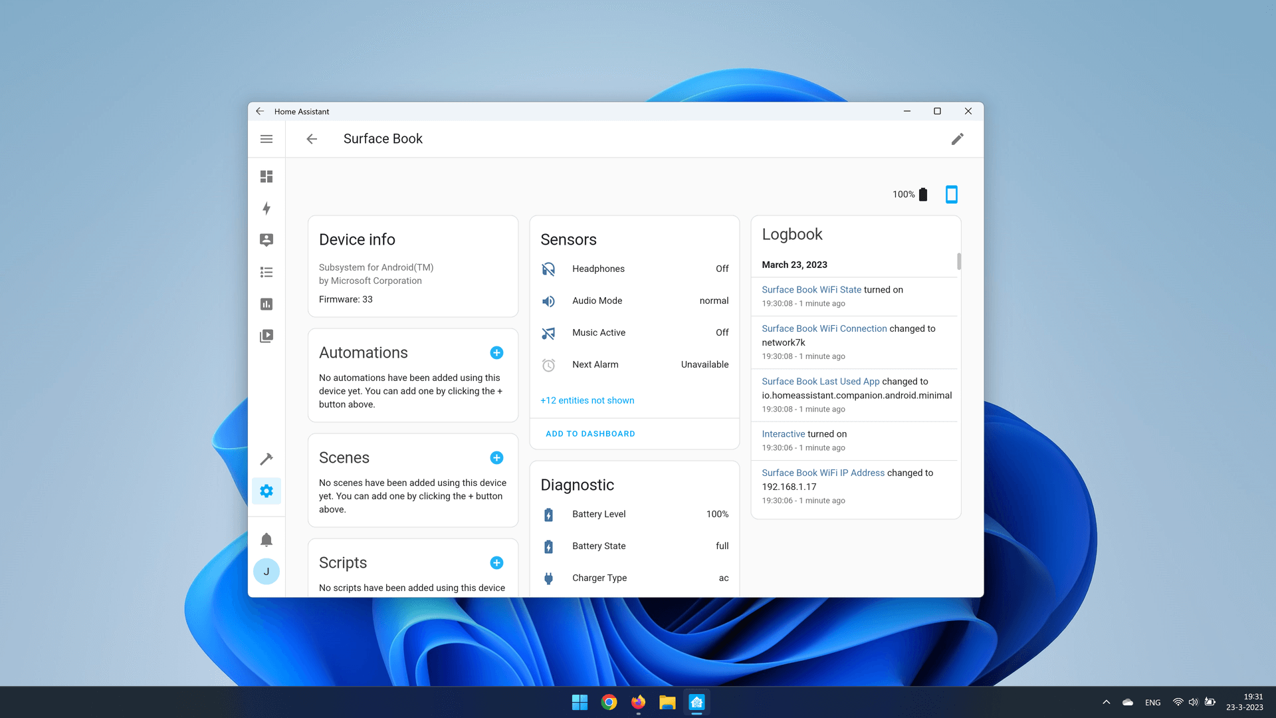Enable automation using the plus button
The image size is (1276, 718).
click(497, 352)
